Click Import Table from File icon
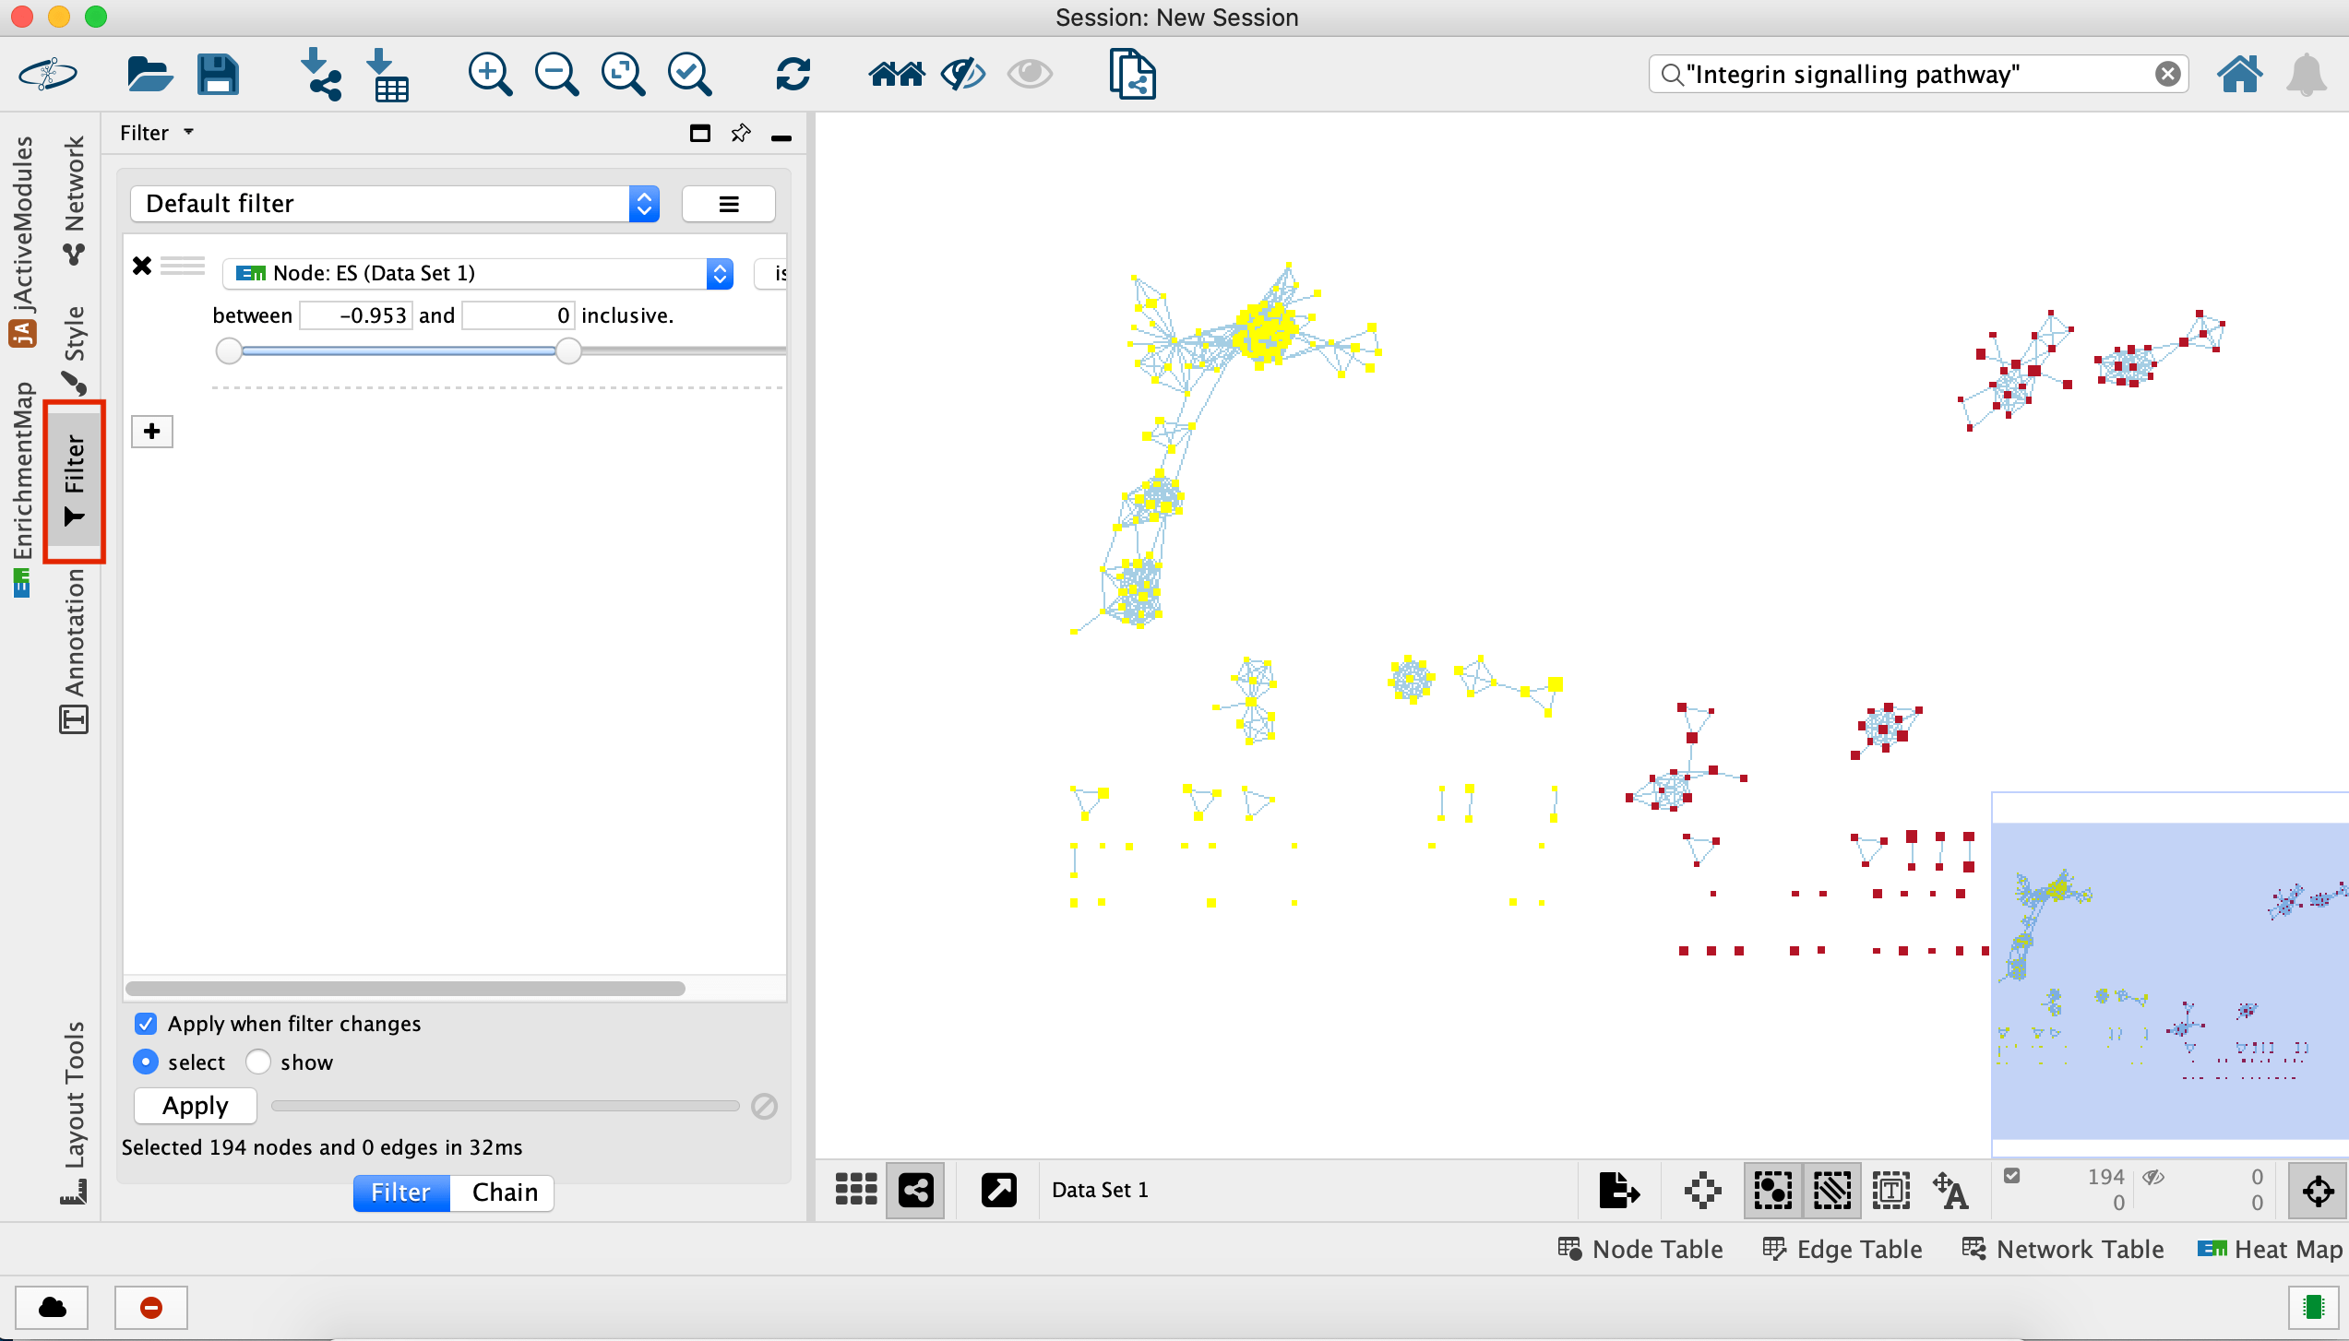The width and height of the screenshot is (2349, 1341). tap(388, 76)
